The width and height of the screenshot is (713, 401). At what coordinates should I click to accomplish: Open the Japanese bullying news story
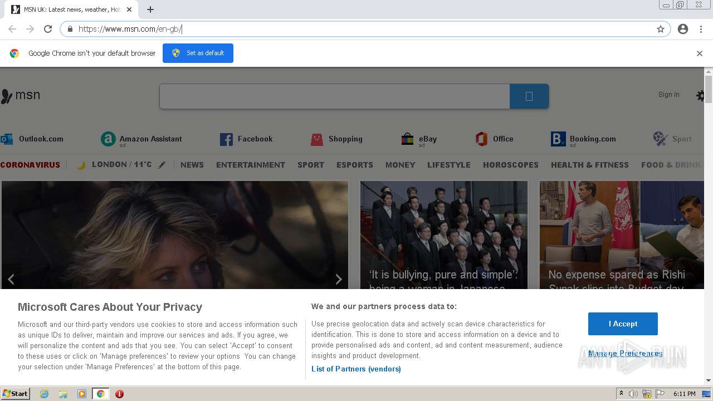click(444, 235)
